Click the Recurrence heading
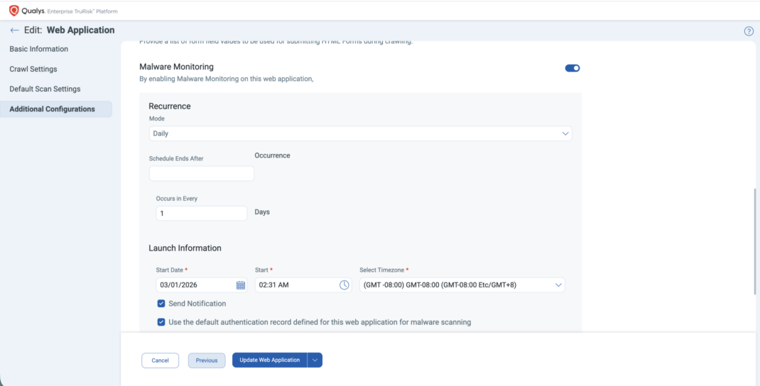 [x=170, y=106]
